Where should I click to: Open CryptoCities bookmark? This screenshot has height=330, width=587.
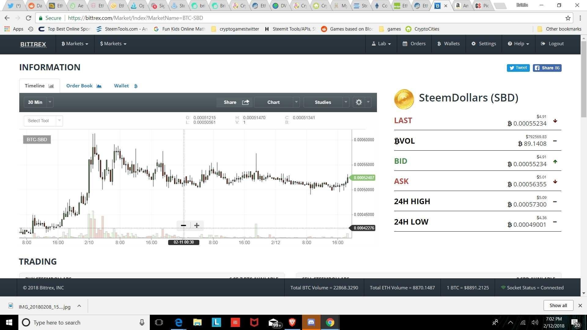[x=422, y=29]
